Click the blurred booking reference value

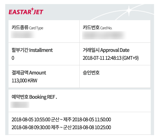[20, 105]
